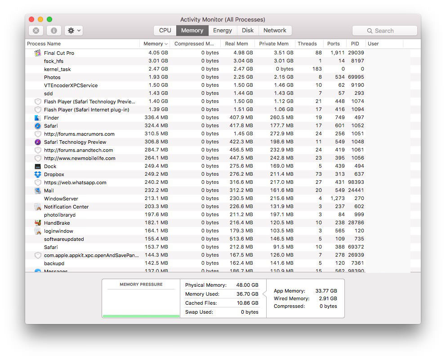Click the Safari Technology Preview purple icon

[x=38, y=142]
